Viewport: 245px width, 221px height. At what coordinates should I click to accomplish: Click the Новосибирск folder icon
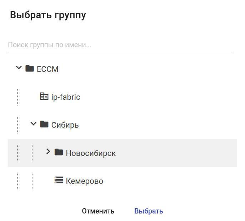coord(59,152)
